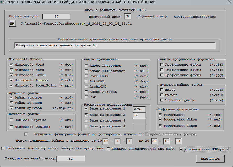
Task: Click the Логический диск letter field
Action: coord(127,16)
